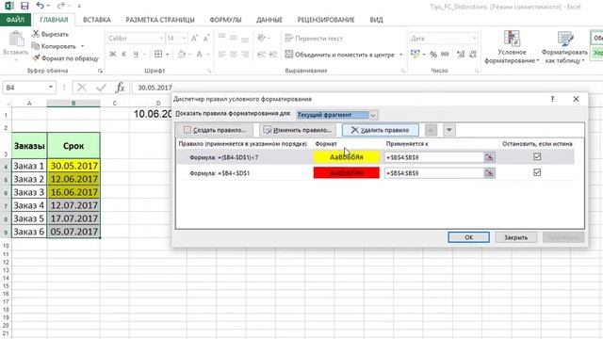This screenshot has width=603, height=339.
Task: Click range selector icon for red rule
Action: [x=489, y=173]
